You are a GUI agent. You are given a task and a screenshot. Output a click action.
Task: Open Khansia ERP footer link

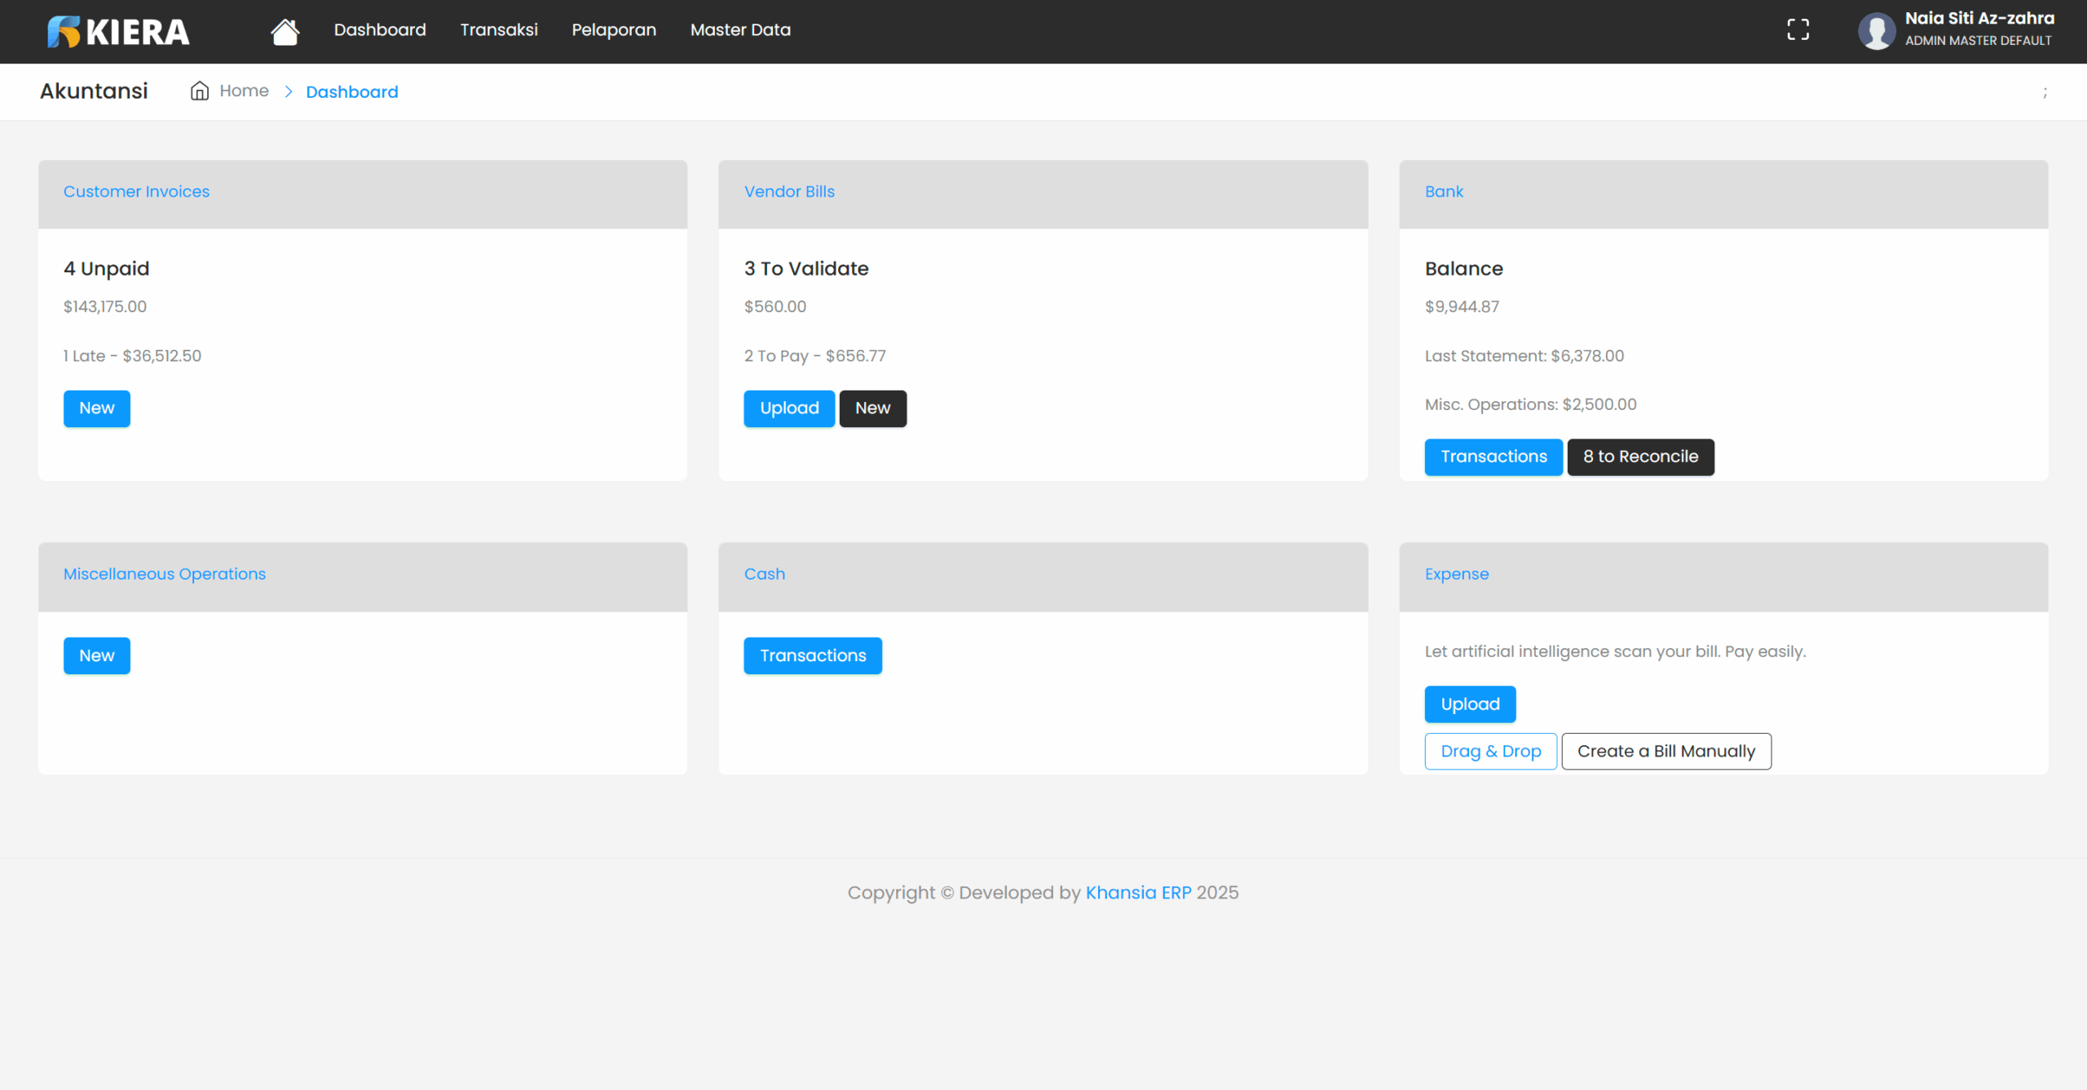tap(1138, 893)
